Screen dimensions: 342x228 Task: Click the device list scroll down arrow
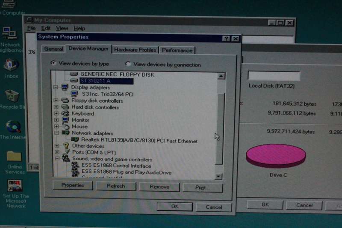tap(218, 176)
